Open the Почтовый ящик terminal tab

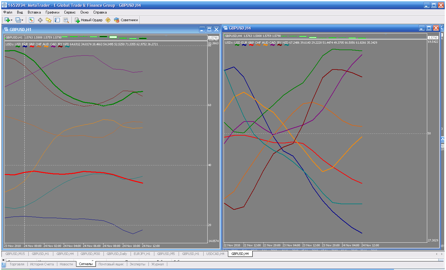coord(111,264)
